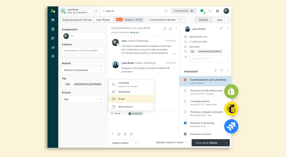The image size is (286, 157).
Task: Open the Email channel selector in the composer
Action: pyautogui.click(x=118, y=113)
